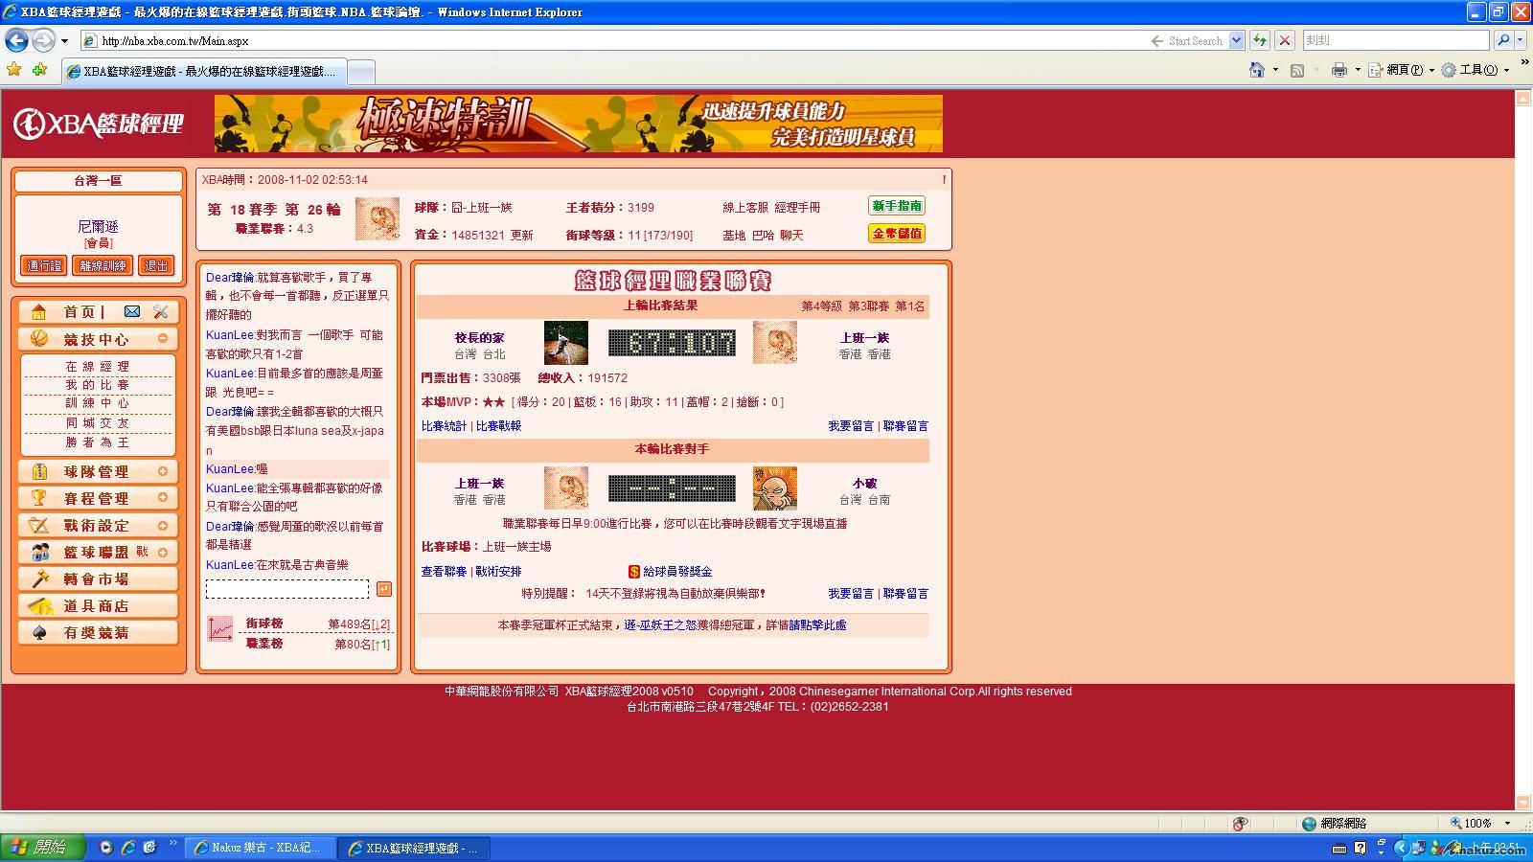Open the address bar history dropdown arrow
The height and width of the screenshot is (862, 1533).
pos(1236,40)
